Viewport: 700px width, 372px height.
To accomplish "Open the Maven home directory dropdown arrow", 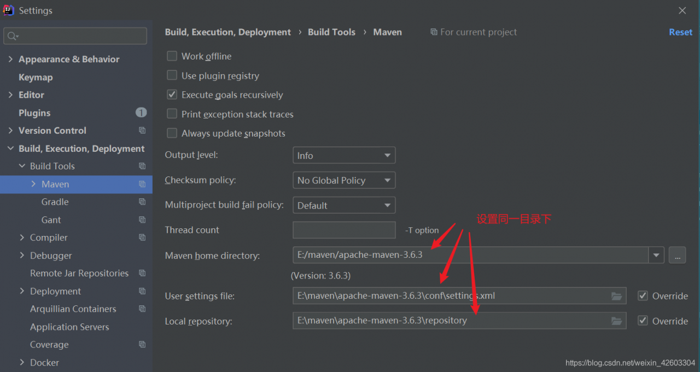I will [656, 255].
